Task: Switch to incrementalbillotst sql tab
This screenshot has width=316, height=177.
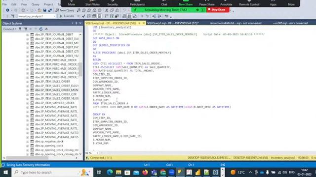Action: [236, 23]
